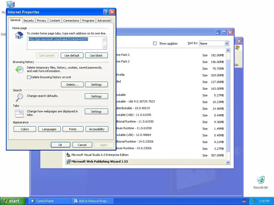Screen dimensions: 274x205
Task: Click the Accessibility button
Action: click(x=97, y=129)
